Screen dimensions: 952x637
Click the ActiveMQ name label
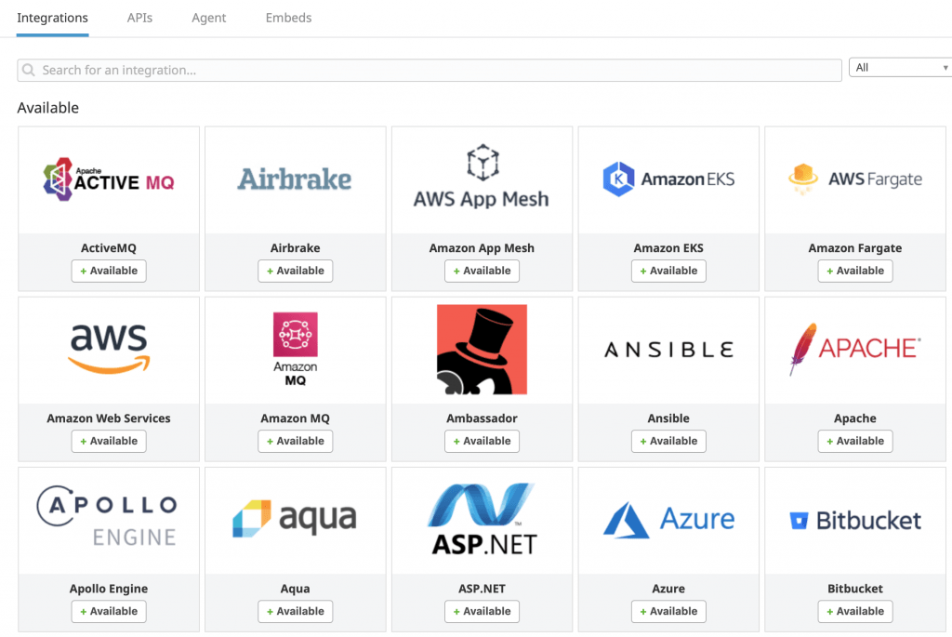(109, 248)
